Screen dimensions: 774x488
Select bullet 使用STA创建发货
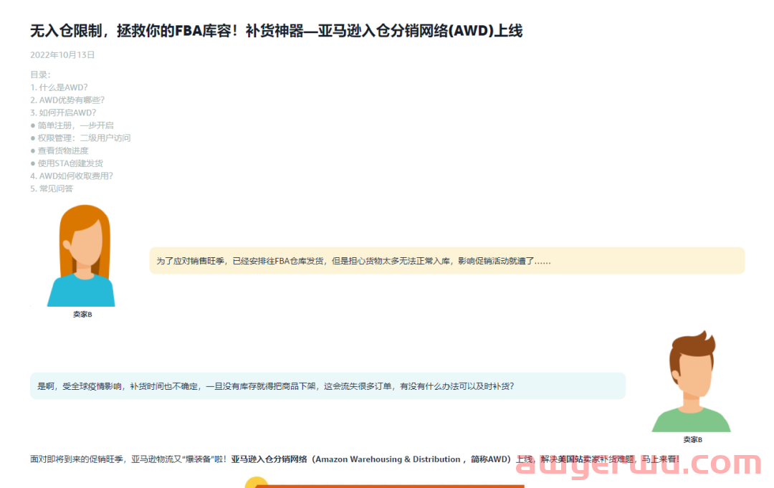(67, 163)
